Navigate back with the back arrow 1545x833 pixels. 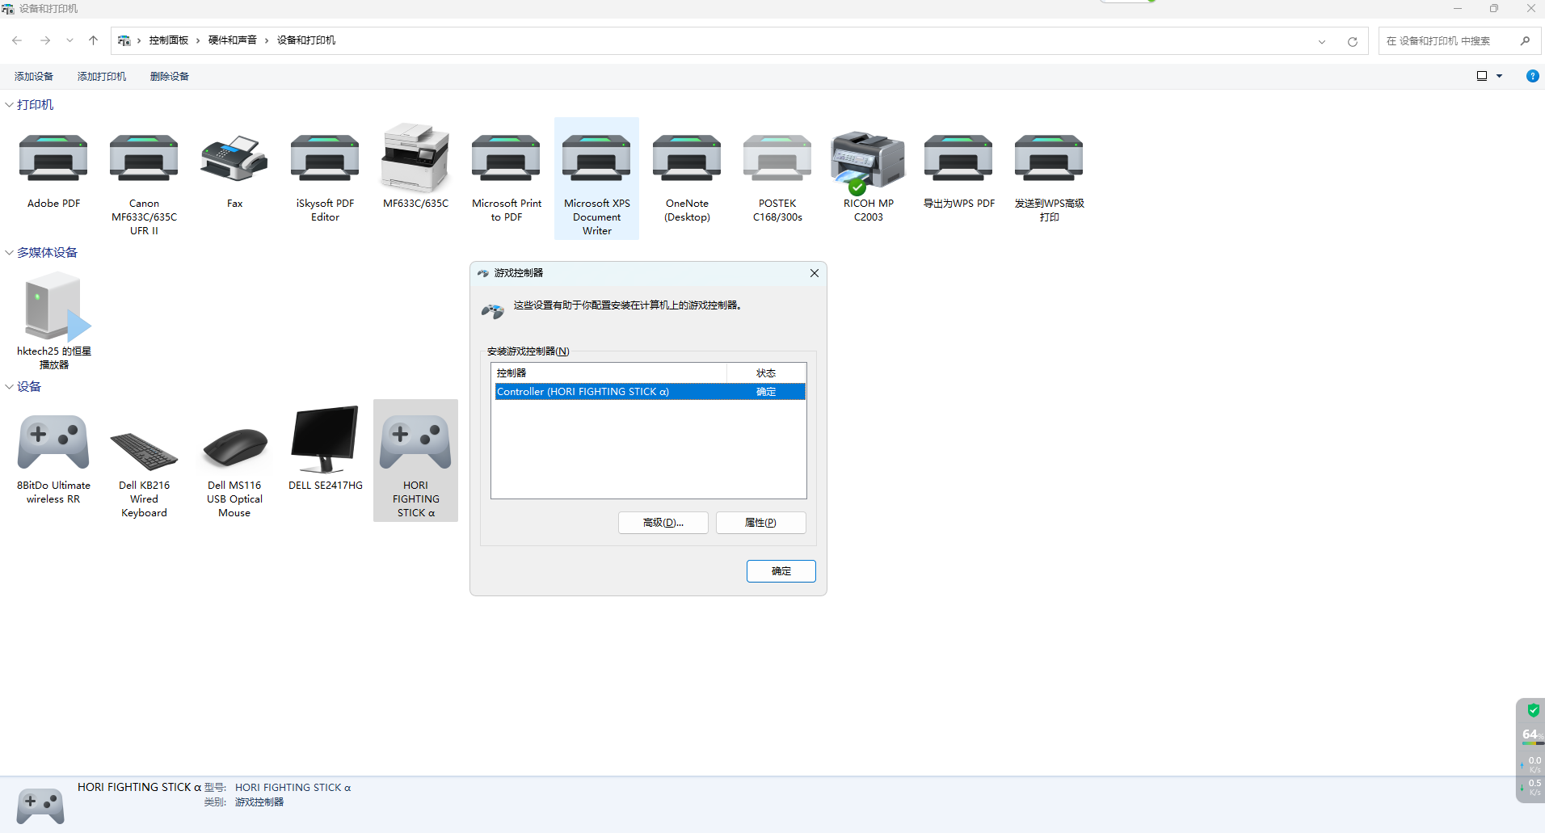[x=17, y=40]
